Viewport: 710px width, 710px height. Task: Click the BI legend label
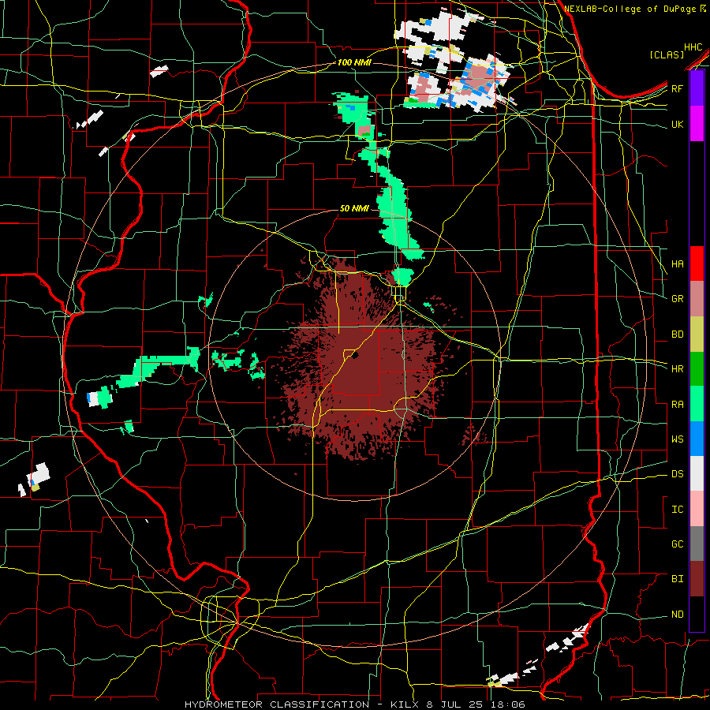tap(678, 579)
